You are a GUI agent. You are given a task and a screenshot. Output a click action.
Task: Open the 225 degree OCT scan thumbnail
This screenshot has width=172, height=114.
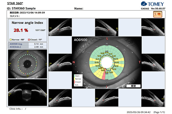60,97
